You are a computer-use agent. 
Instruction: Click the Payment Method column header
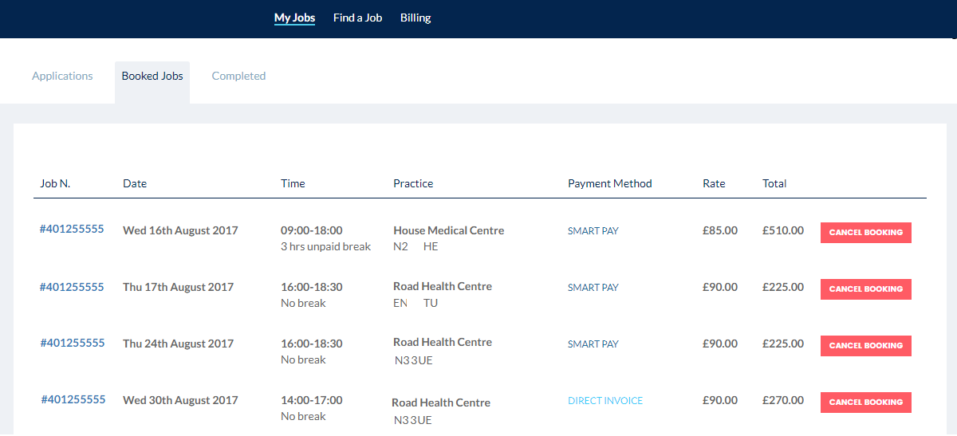point(610,183)
